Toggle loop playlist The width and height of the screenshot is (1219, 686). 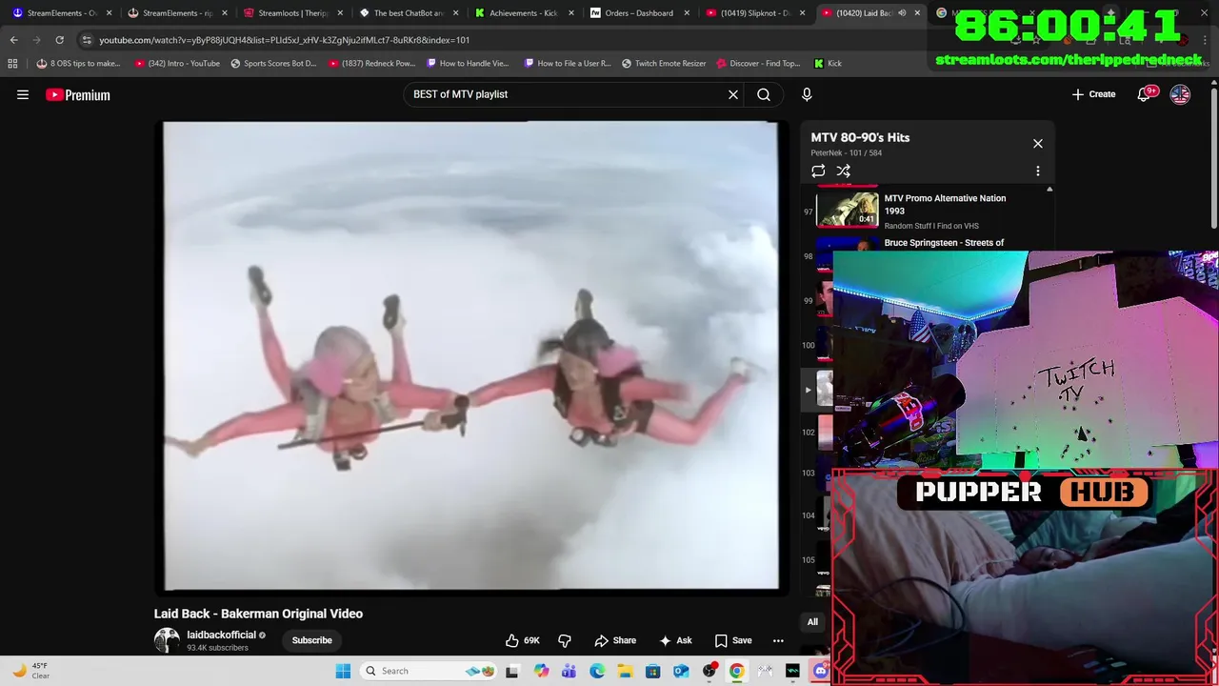pos(818,171)
